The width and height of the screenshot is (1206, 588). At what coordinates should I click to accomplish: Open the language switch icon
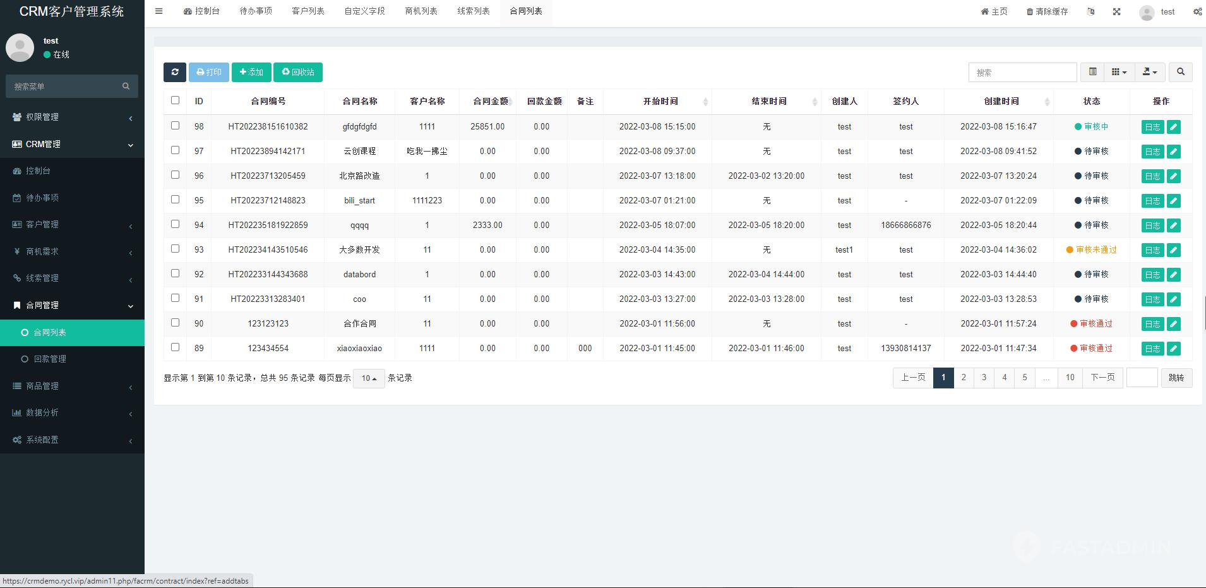pyautogui.click(x=1090, y=11)
